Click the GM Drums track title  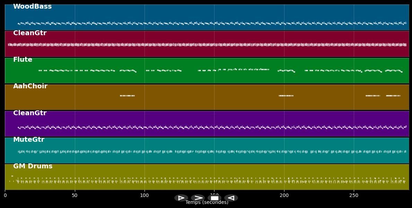pos(33,166)
